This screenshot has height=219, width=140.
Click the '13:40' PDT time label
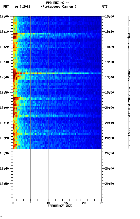4,169
